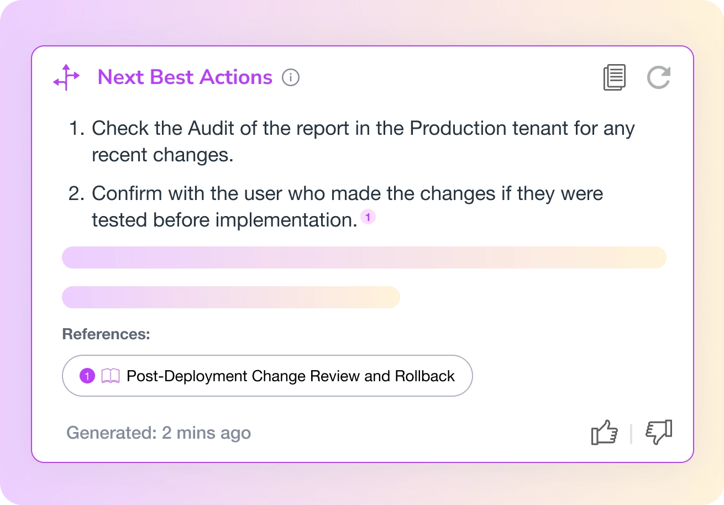
Task: Click the shorter loading placeholder bar
Action: tap(230, 297)
